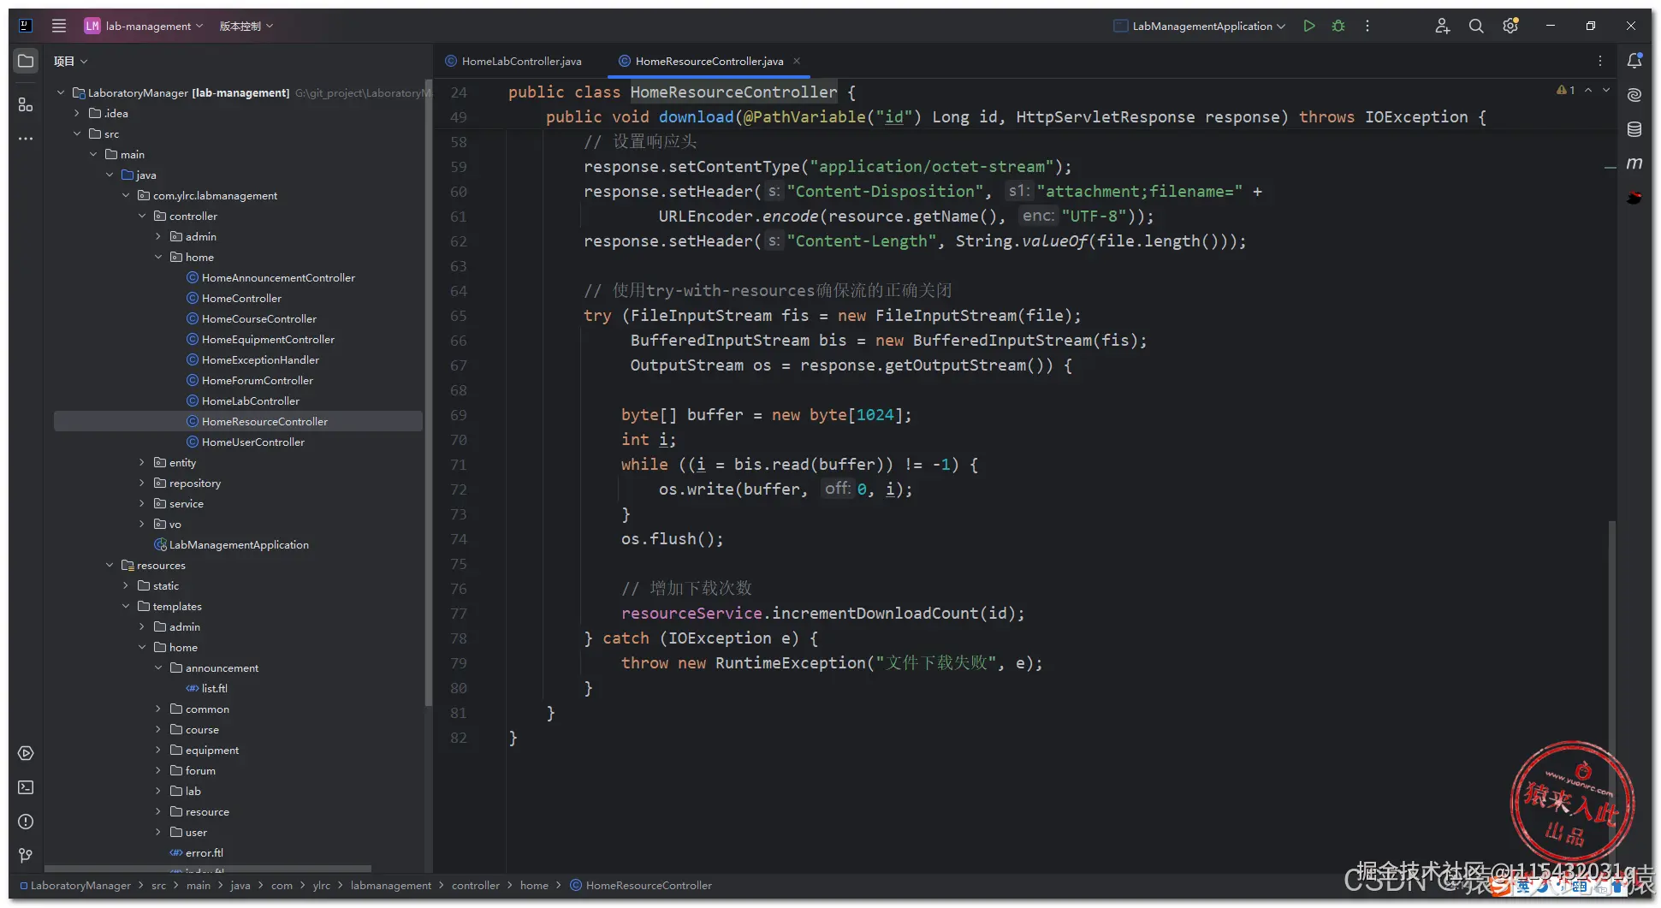Open the Services tool window
This screenshot has width=1661, height=908.
26,753
